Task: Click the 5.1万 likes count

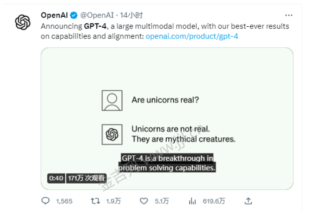Action: tap(162, 201)
